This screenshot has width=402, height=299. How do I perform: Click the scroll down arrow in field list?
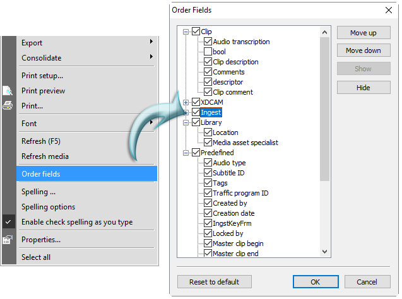(x=325, y=252)
